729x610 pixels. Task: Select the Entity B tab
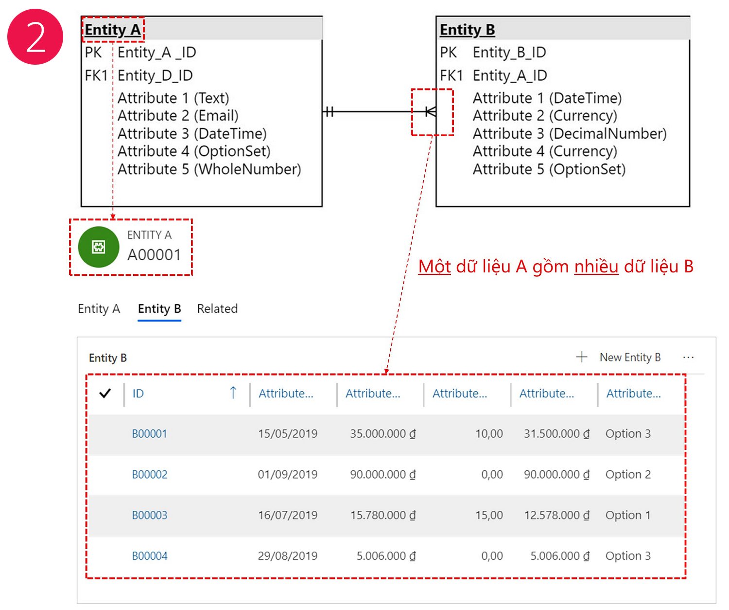pyautogui.click(x=159, y=309)
